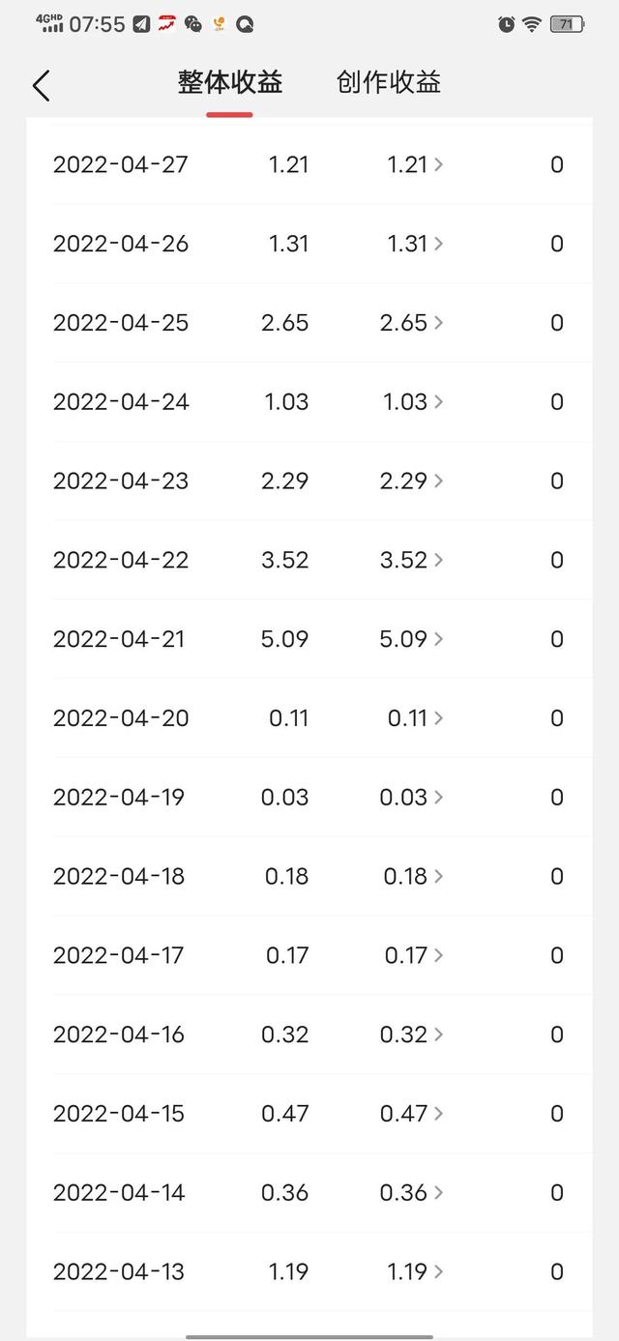Open the 3.52 creation earnings for 2022-04-22
The width and height of the screenshot is (619, 1341).
click(x=403, y=560)
